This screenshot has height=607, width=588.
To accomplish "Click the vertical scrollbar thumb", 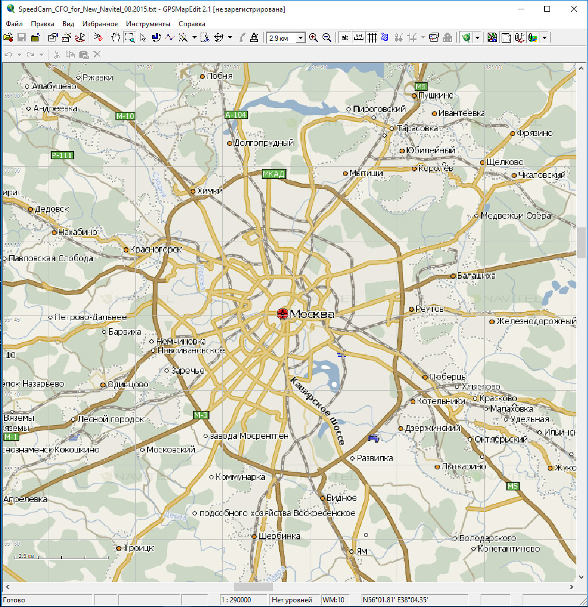I will (581, 243).
